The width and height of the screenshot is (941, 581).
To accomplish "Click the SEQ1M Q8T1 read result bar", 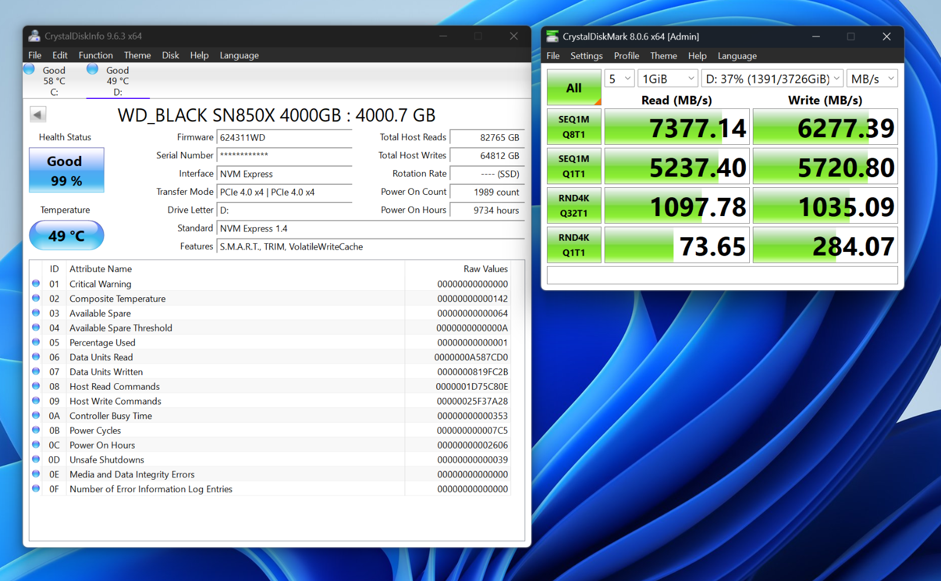I will tap(677, 127).
